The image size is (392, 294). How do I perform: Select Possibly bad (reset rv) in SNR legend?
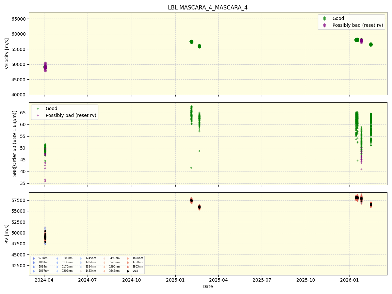click(71, 115)
